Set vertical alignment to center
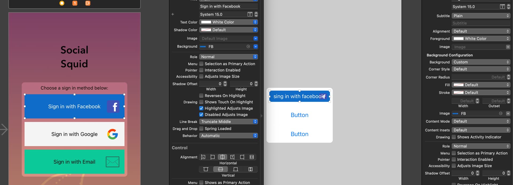 coord(220,169)
